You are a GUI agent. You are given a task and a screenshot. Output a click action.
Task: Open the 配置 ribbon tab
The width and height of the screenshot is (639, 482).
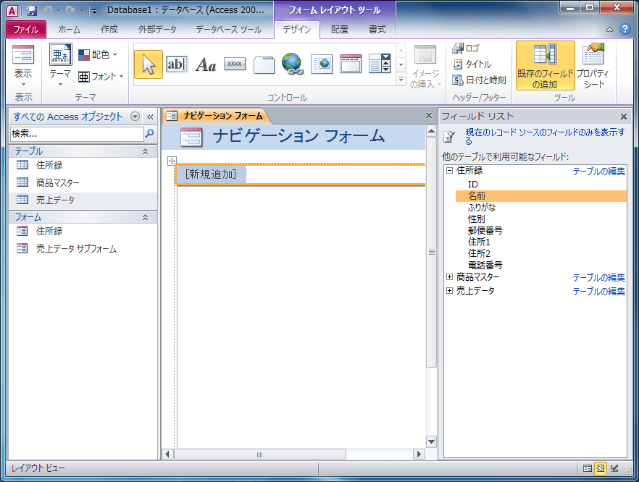pos(340,29)
